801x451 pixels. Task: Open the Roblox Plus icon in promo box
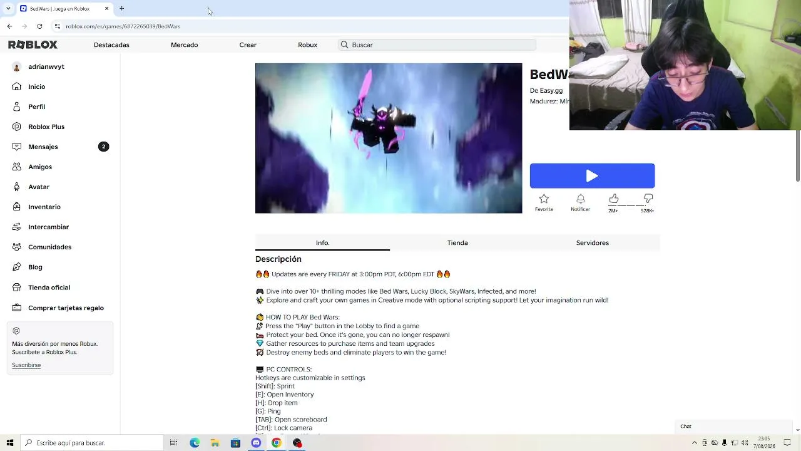tap(16, 331)
